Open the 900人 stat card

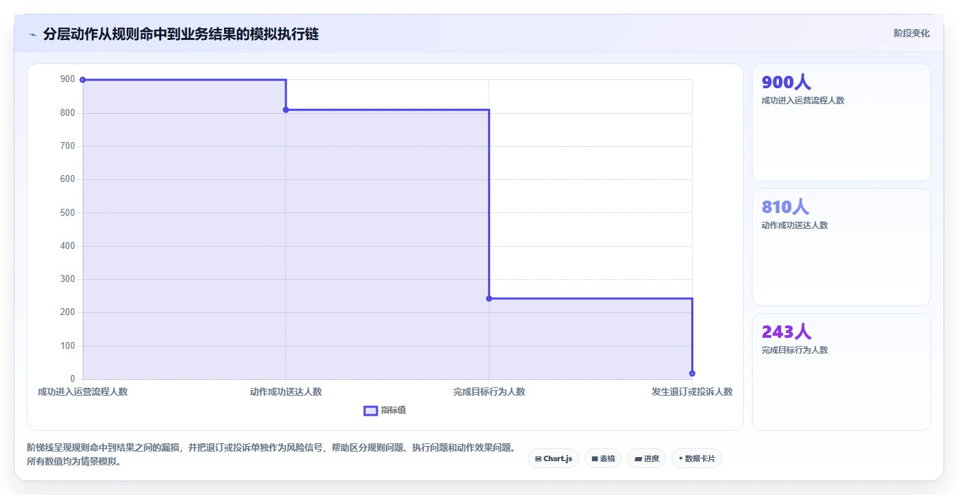click(x=842, y=123)
